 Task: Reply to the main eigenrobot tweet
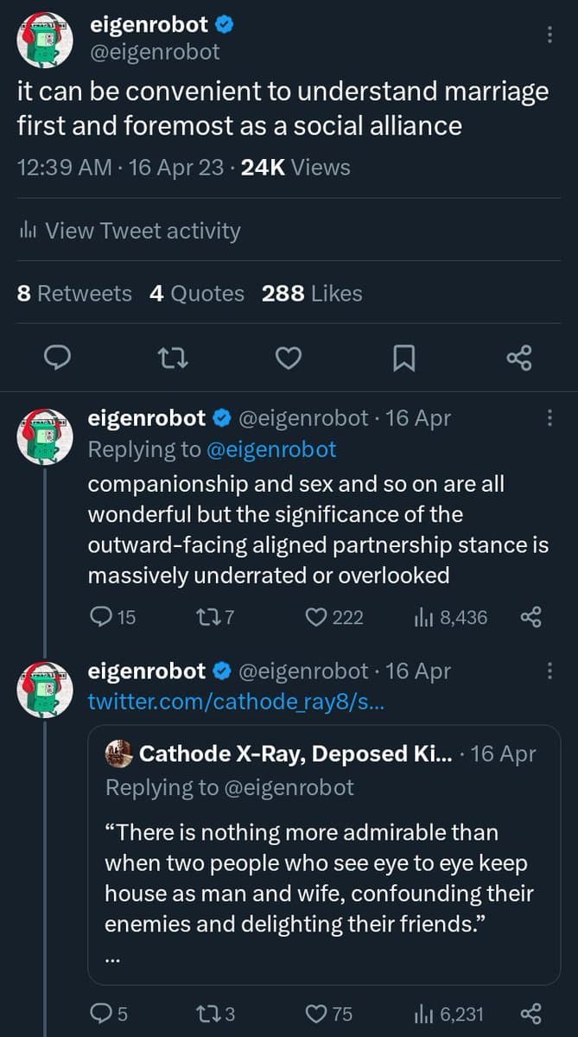click(57, 358)
